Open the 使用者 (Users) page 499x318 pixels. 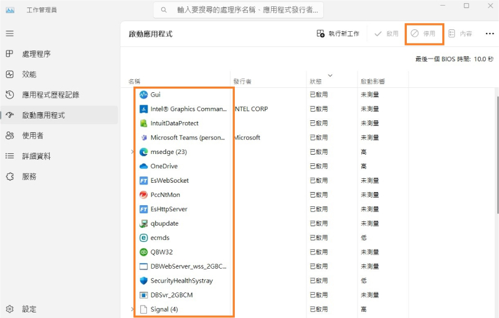tap(32, 135)
